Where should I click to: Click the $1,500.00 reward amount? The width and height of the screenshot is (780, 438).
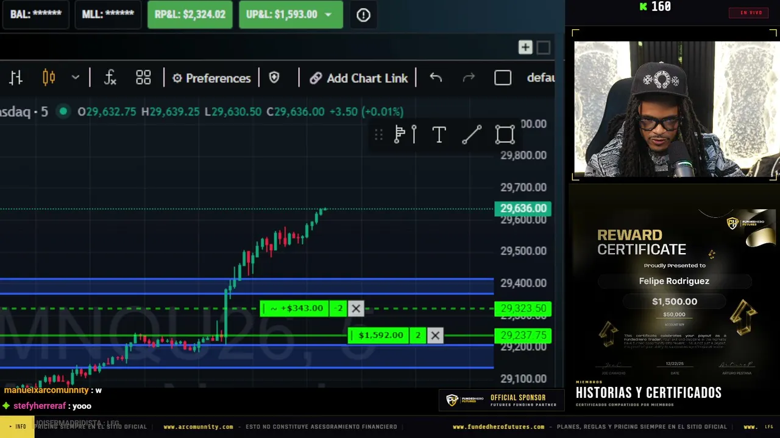click(x=675, y=301)
